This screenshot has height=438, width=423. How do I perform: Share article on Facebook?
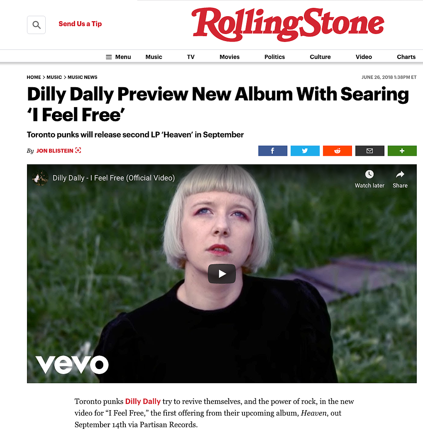pos(273,151)
